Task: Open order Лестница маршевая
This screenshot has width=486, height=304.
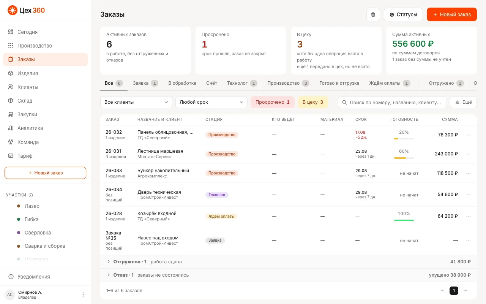Action: tap(160, 151)
